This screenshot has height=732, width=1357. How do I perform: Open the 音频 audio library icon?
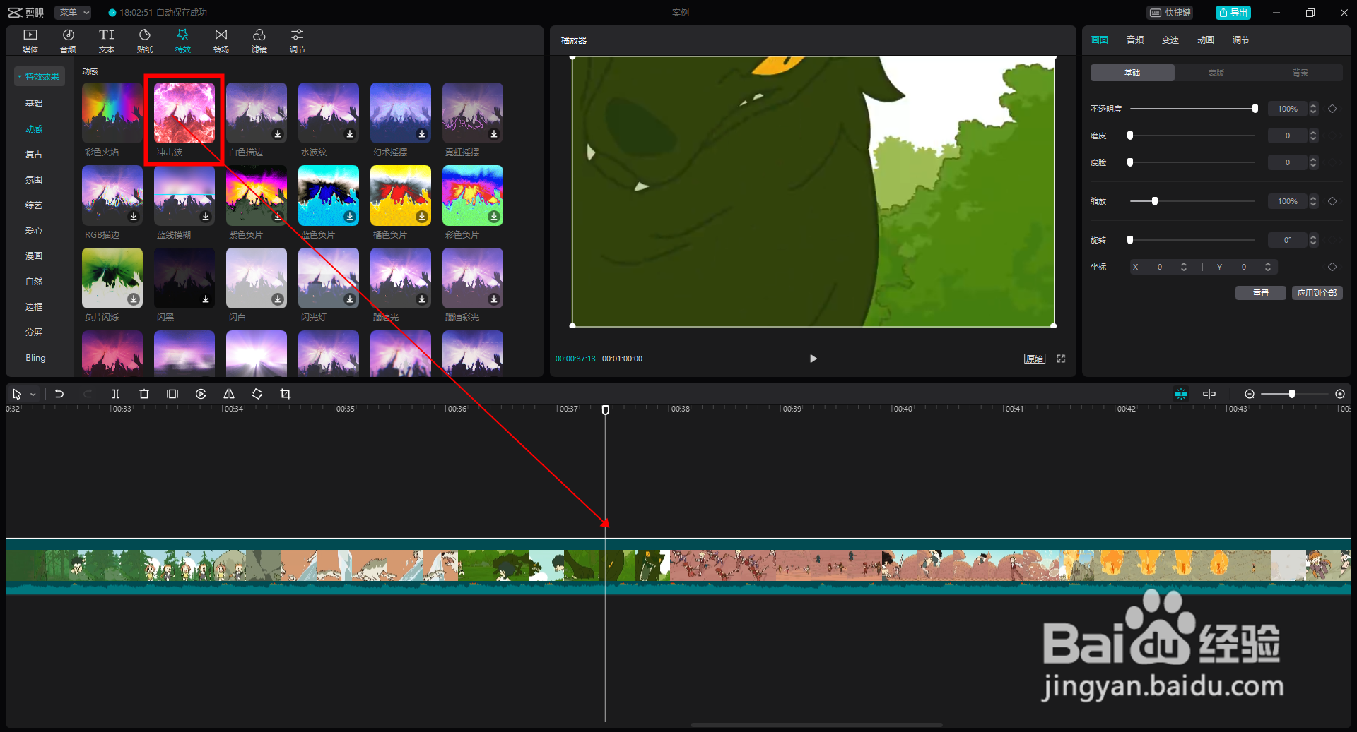(x=69, y=41)
